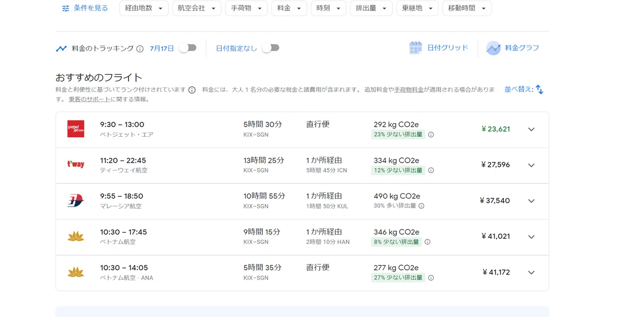622x317 pixels.
Task: Click the ¥41,172 price
Action: [x=496, y=272]
